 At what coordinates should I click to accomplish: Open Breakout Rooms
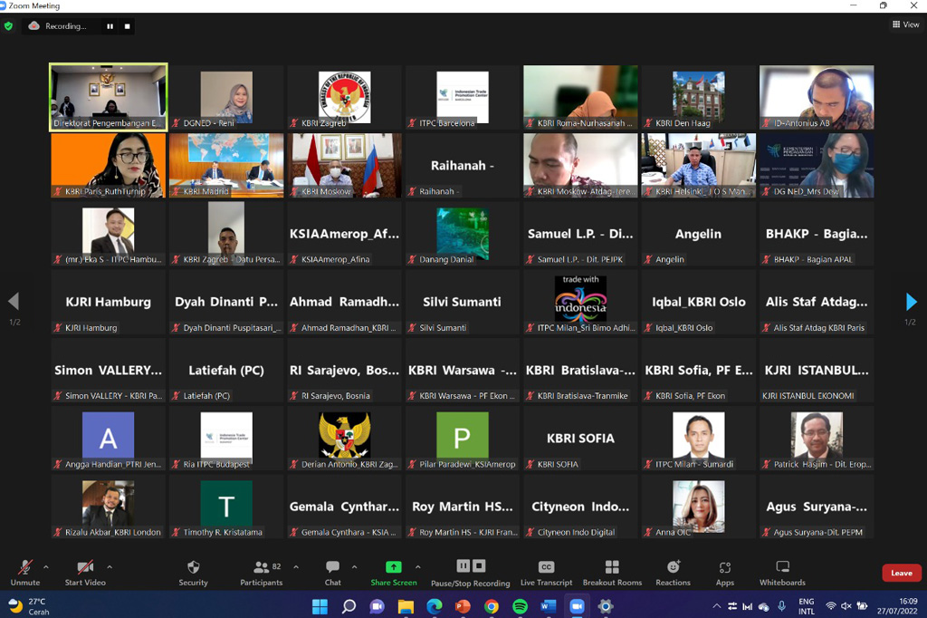coord(612,572)
